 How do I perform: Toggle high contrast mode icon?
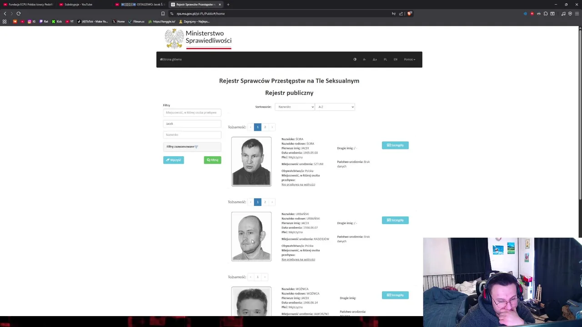(355, 59)
